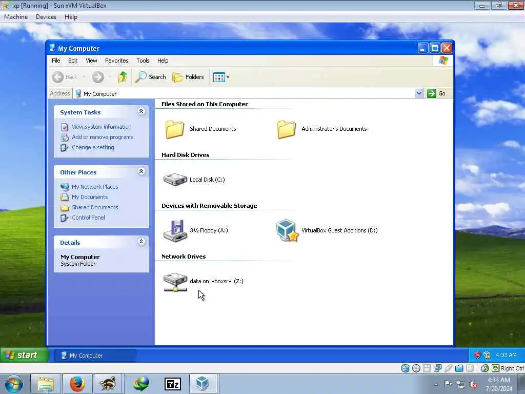
Task: Open Windows Explorer from host taskbar
Action: (46, 384)
